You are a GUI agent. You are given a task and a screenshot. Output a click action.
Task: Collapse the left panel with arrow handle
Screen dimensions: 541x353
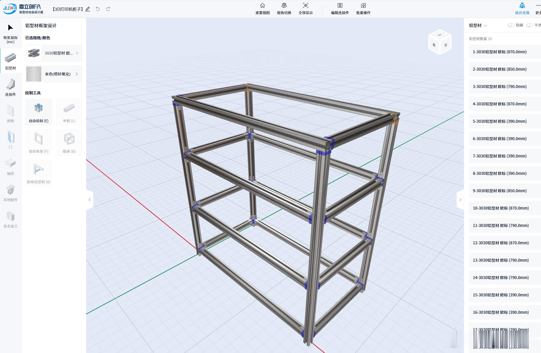tap(89, 200)
